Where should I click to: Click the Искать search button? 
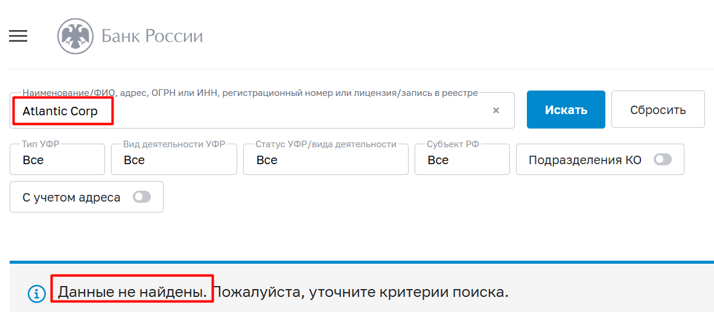pyautogui.click(x=566, y=109)
